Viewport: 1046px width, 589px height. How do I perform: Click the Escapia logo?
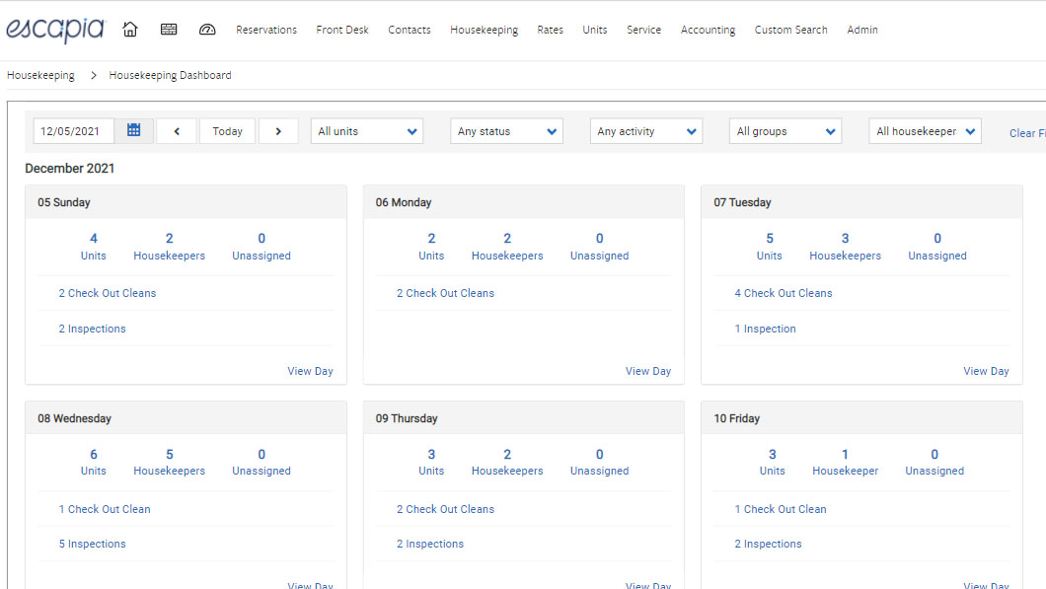pyautogui.click(x=54, y=30)
